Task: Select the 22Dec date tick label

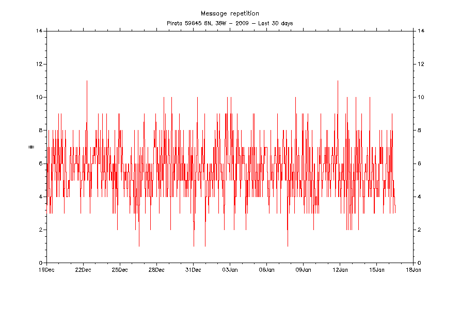Action: coord(83,269)
